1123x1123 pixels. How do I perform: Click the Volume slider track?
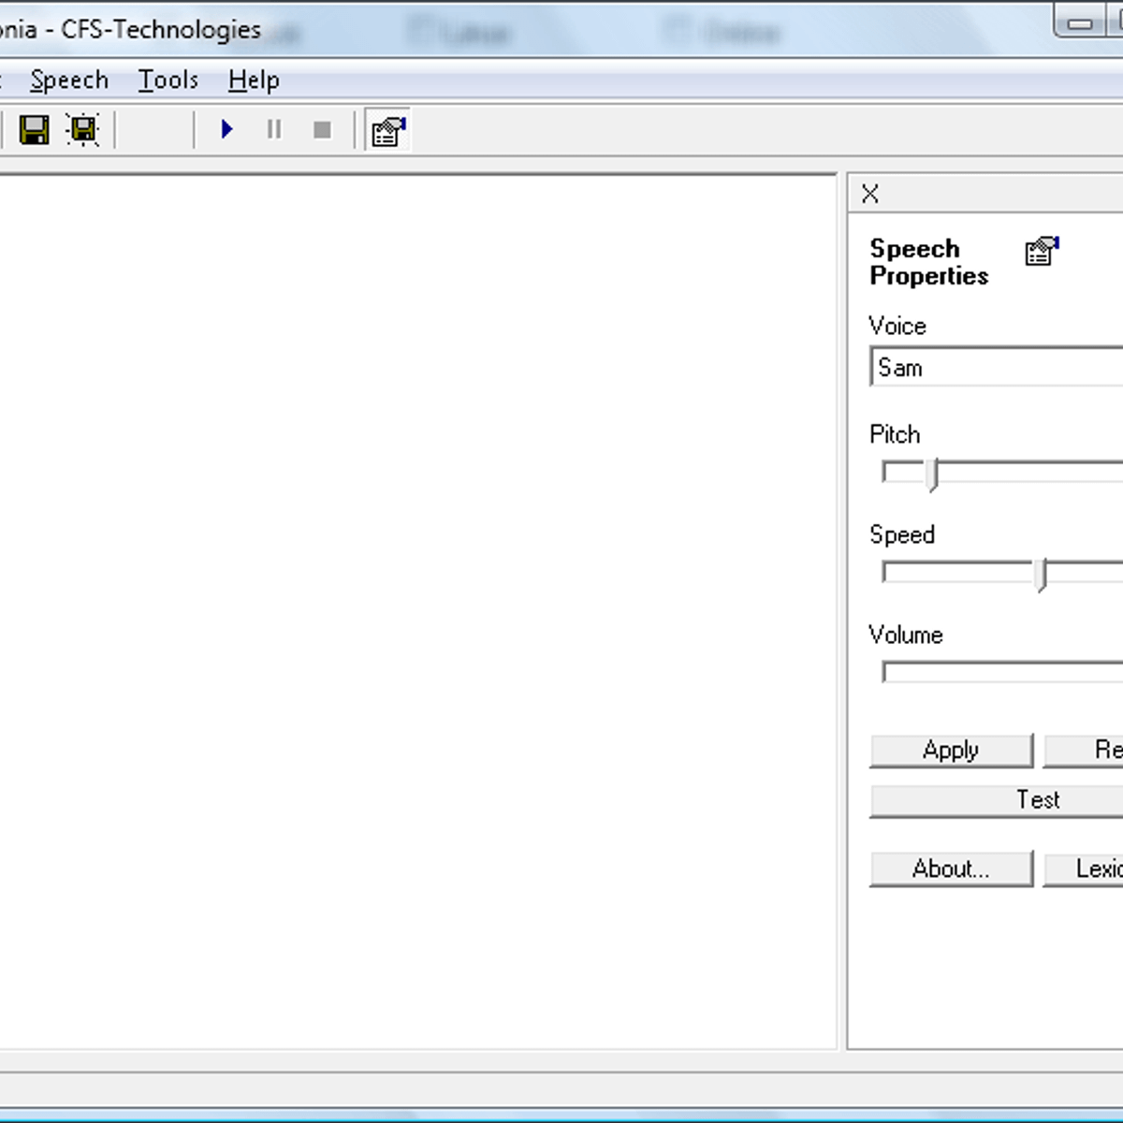(x=1001, y=673)
